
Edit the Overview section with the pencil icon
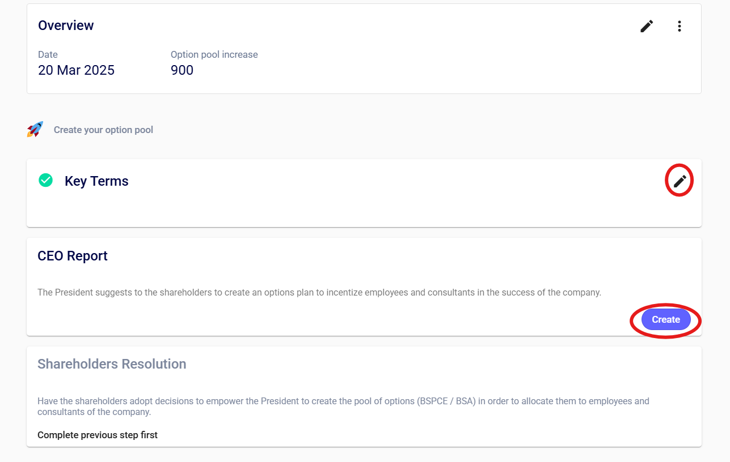pyautogui.click(x=647, y=26)
